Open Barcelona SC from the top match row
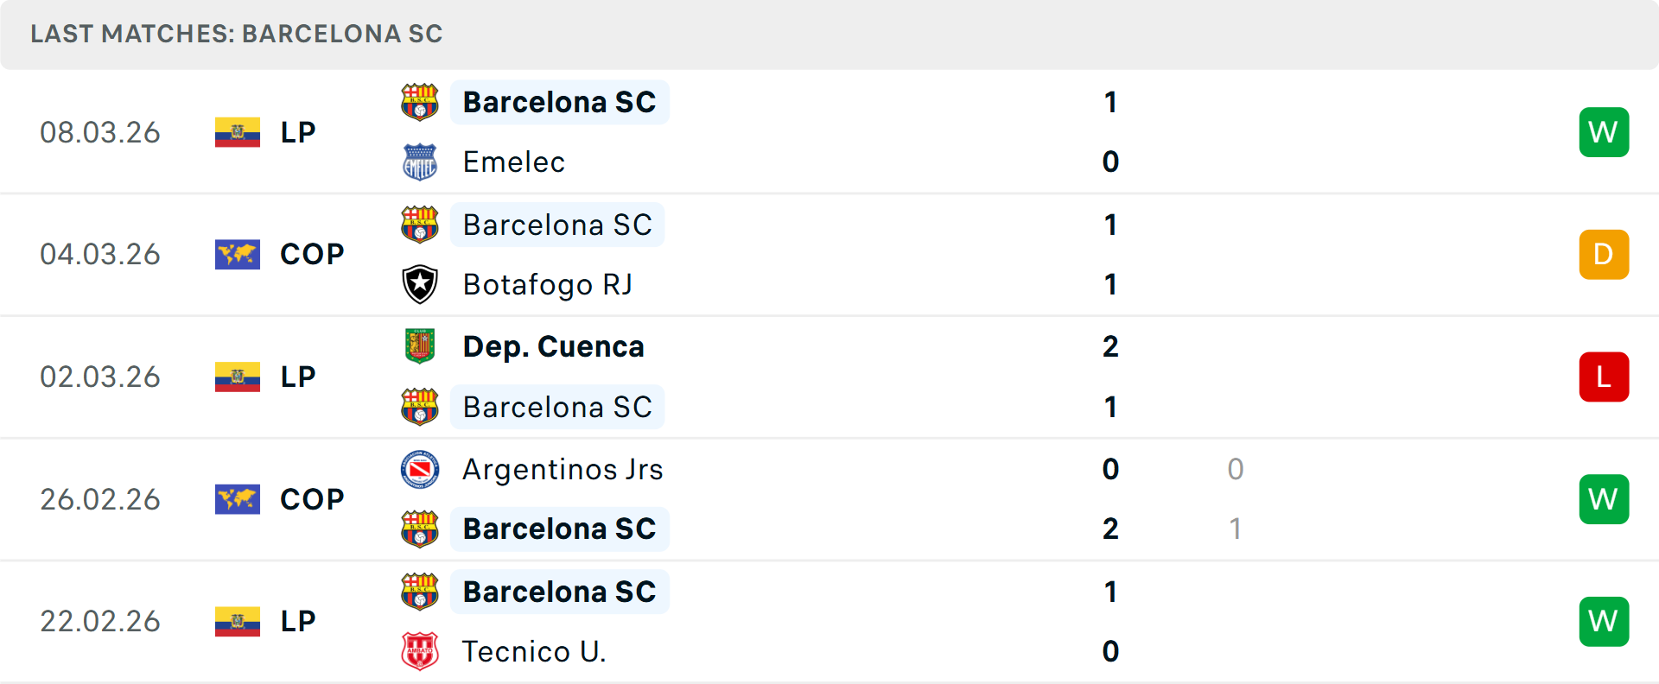Screen dimensions: 1659x684 click(559, 102)
